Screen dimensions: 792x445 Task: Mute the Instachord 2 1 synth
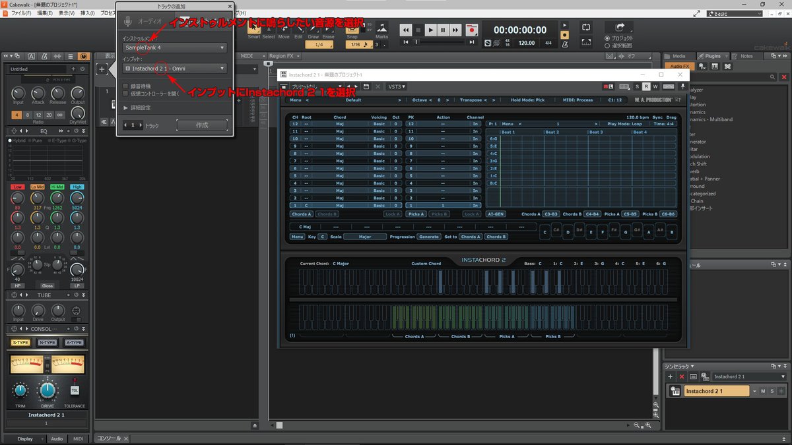(763, 392)
